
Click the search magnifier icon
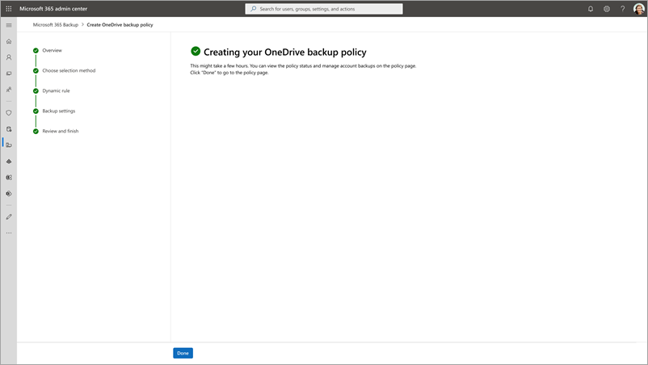pos(254,9)
